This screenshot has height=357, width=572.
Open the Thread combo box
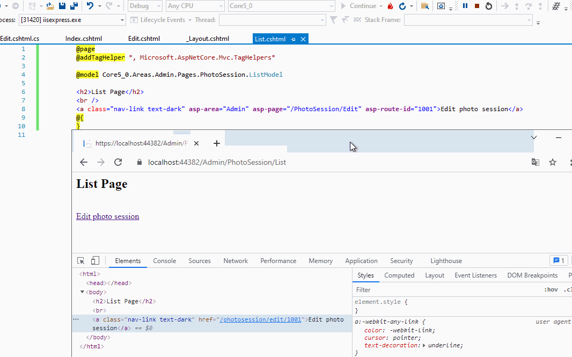tap(272, 20)
